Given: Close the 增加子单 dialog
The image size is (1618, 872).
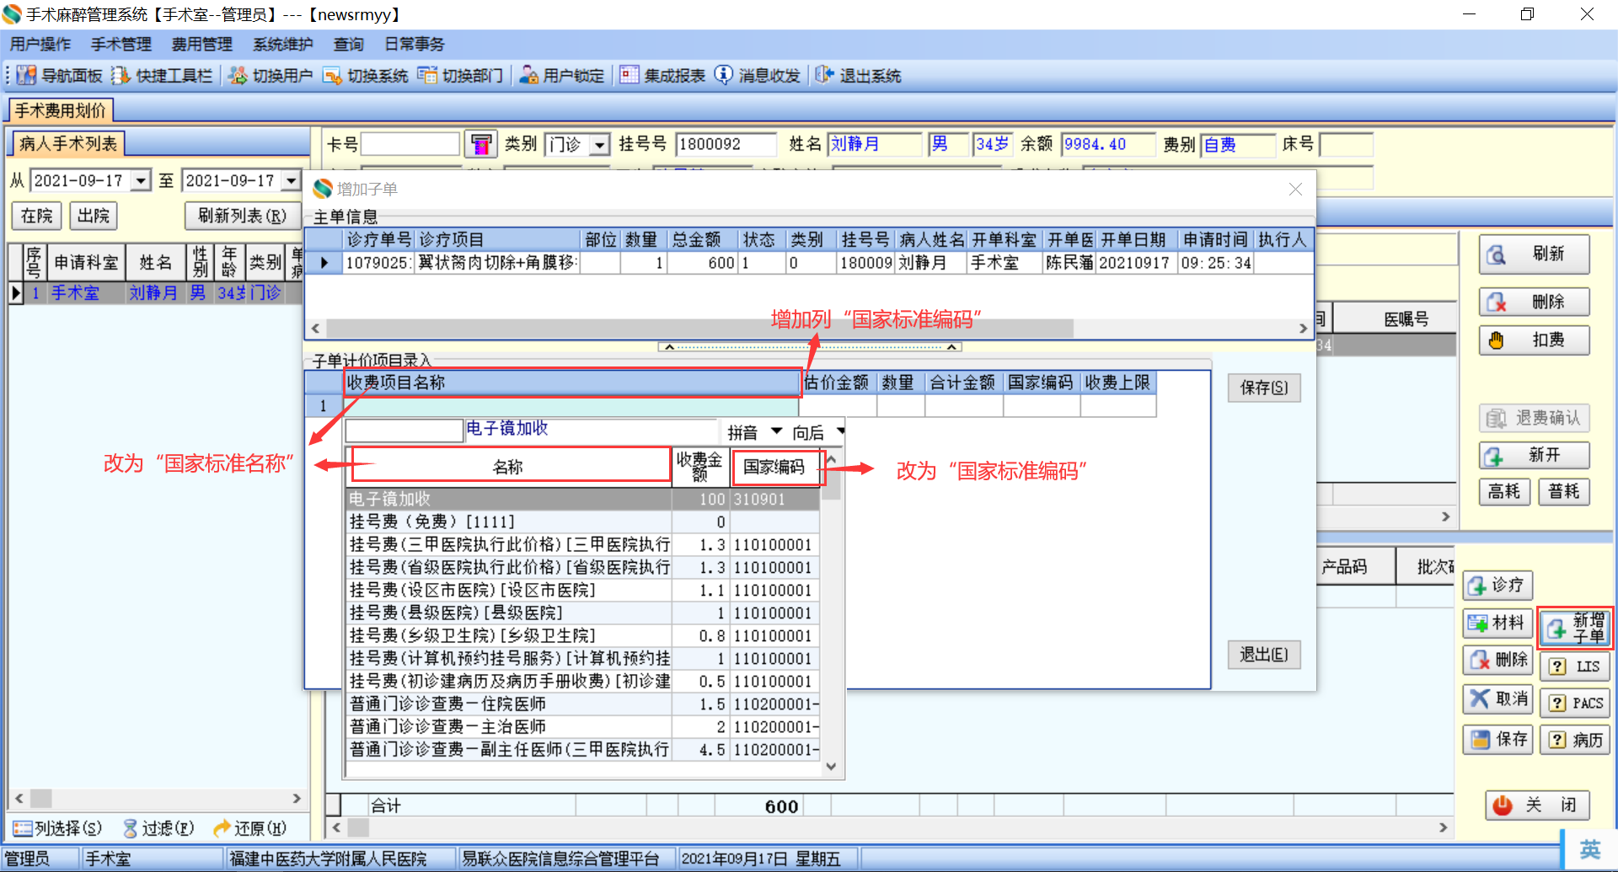Looking at the screenshot, I should click(1295, 190).
